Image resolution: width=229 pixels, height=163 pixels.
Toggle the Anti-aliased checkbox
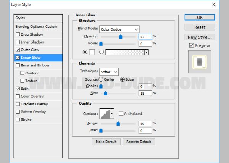(121, 113)
